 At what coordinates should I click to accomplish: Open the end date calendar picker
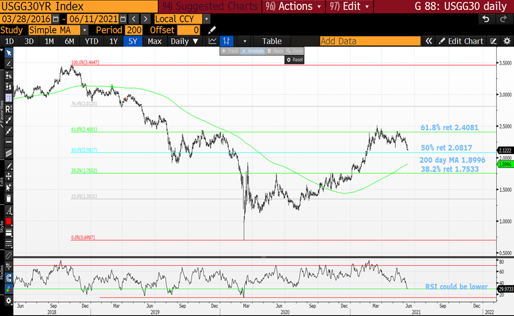123,19
